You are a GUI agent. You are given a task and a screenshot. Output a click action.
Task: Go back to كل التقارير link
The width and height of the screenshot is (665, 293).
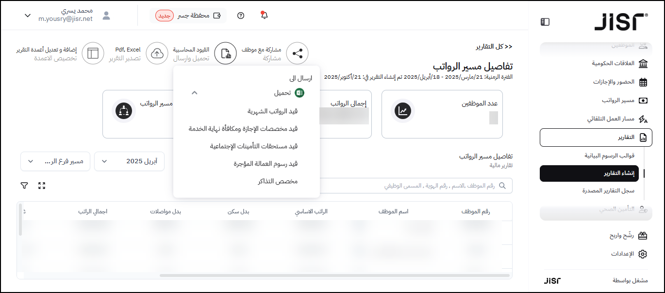pos(494,47)
